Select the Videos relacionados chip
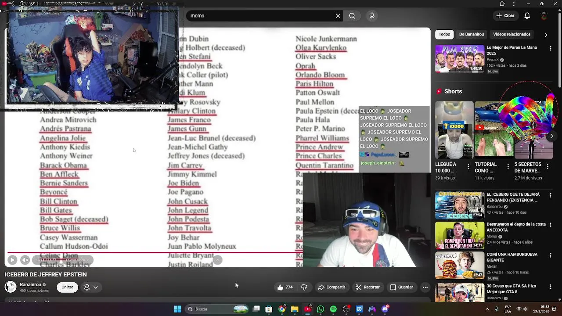562x316 pixels. 512,34
